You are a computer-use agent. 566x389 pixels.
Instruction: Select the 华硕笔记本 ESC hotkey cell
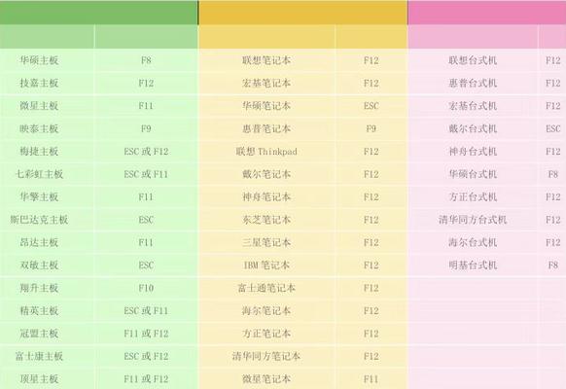pos(371,106)
